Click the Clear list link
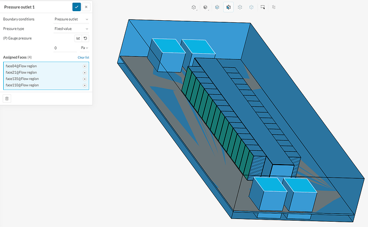The height and width of the screenshot is (227, 368). 83,57
